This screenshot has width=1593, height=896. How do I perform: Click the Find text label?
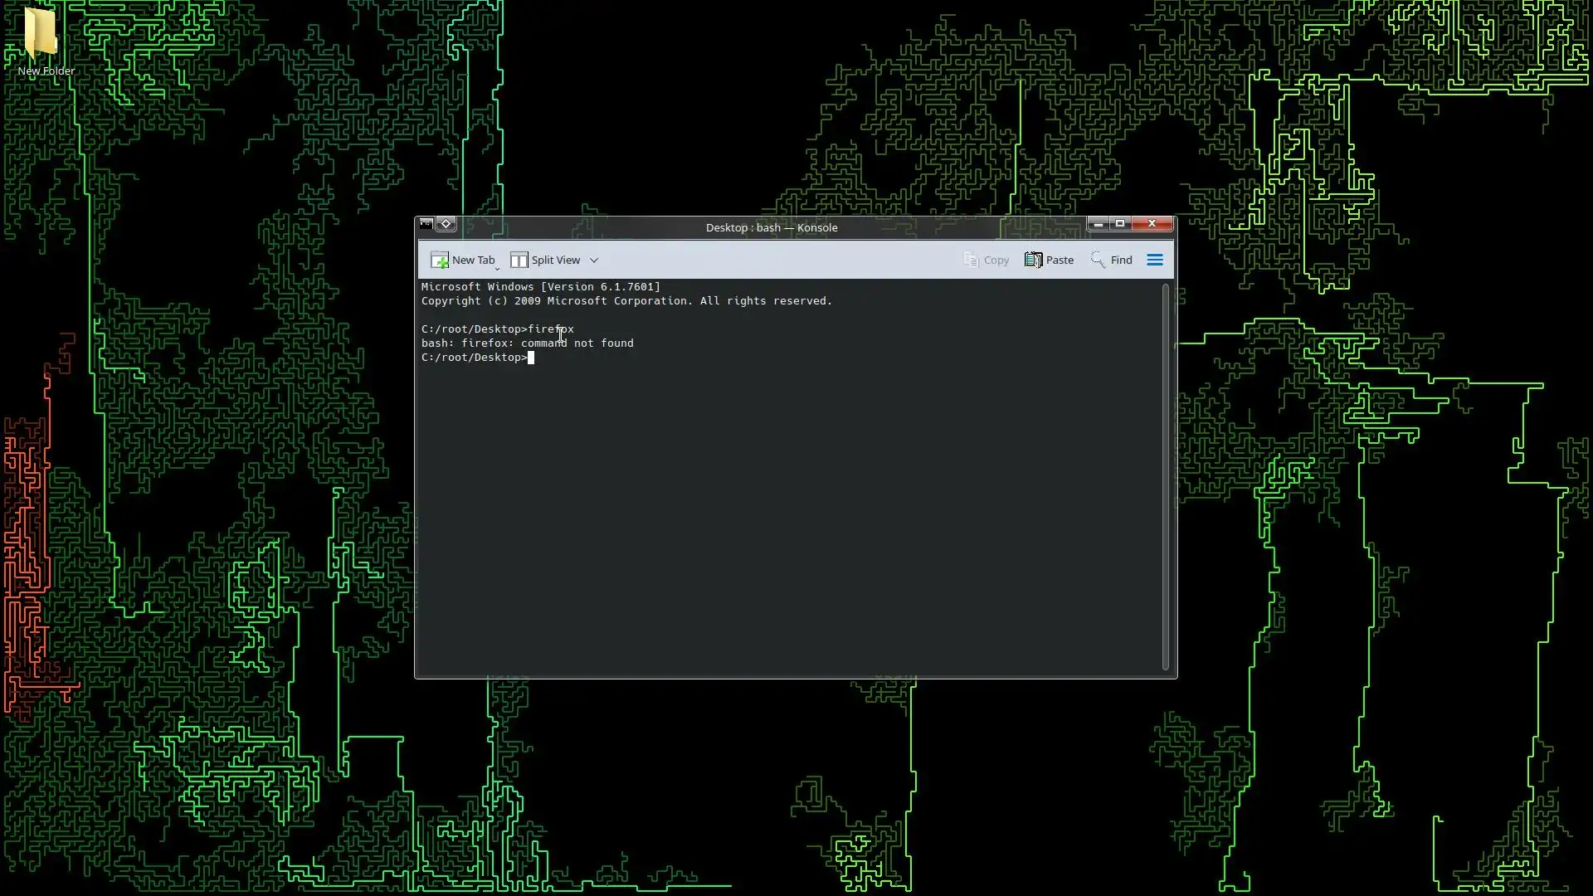1121,260
